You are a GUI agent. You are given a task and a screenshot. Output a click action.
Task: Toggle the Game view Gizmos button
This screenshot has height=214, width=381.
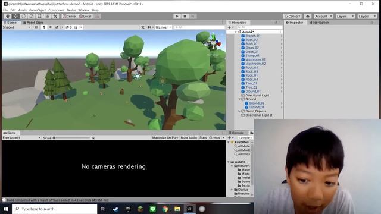point(214,137)
